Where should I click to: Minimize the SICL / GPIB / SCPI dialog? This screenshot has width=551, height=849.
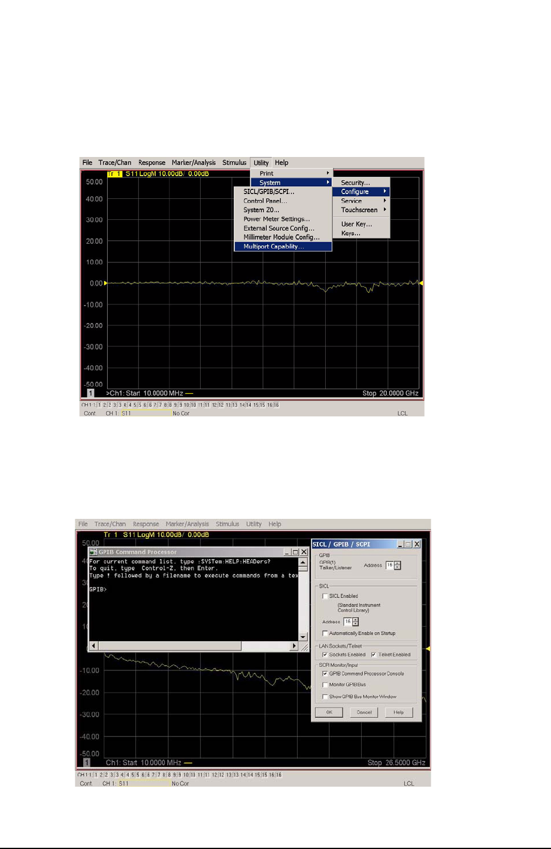click(x=399, y=544)
